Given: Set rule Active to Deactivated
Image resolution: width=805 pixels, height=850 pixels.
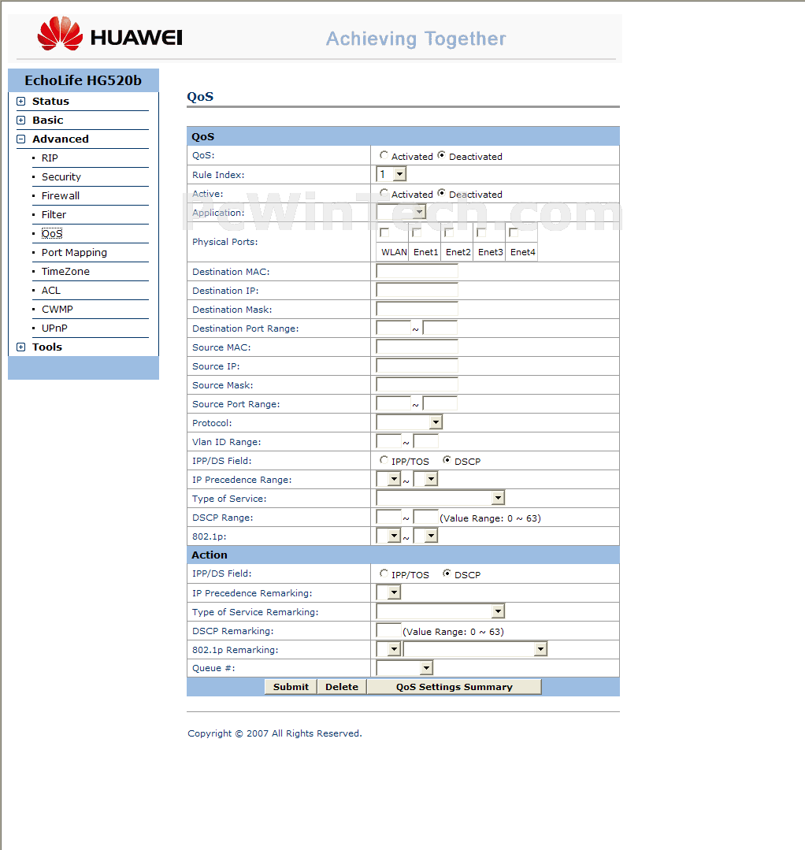Looking at the screenshot, I should tap(441, 193).
